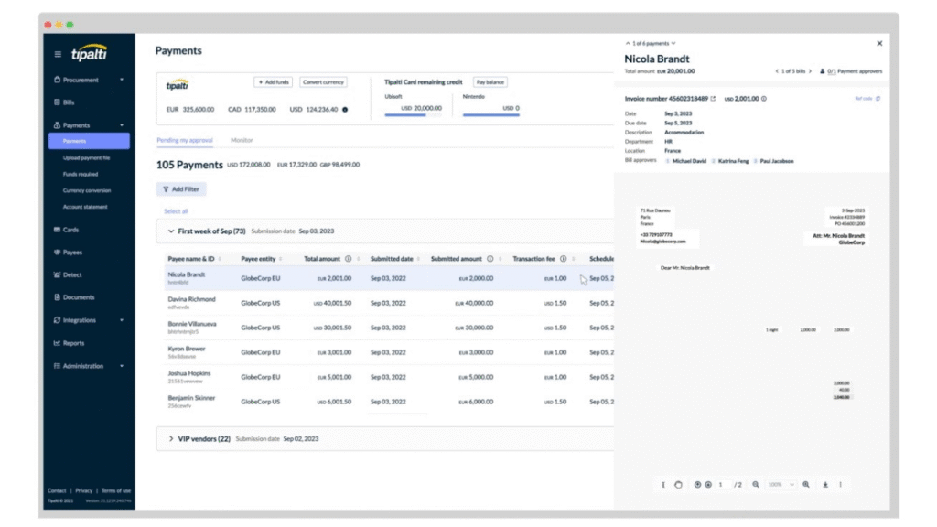937x527 pixels.
Task: Copy the Ref code using its icon
Action: click(878, 99)
